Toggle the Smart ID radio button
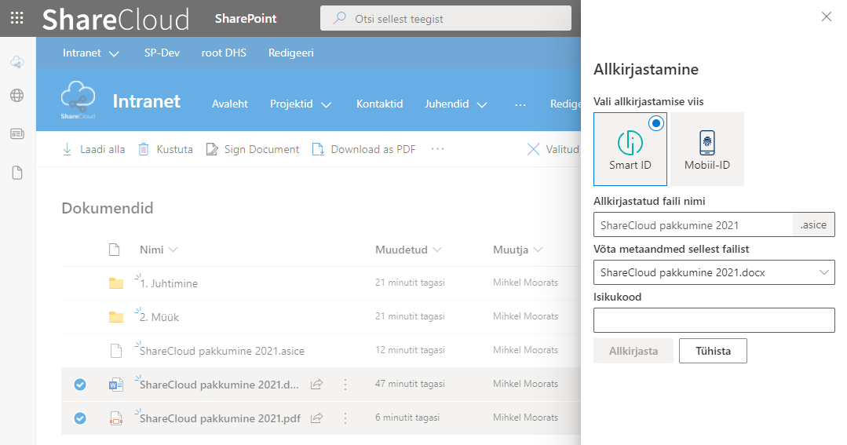 click(x=655, y=124)
